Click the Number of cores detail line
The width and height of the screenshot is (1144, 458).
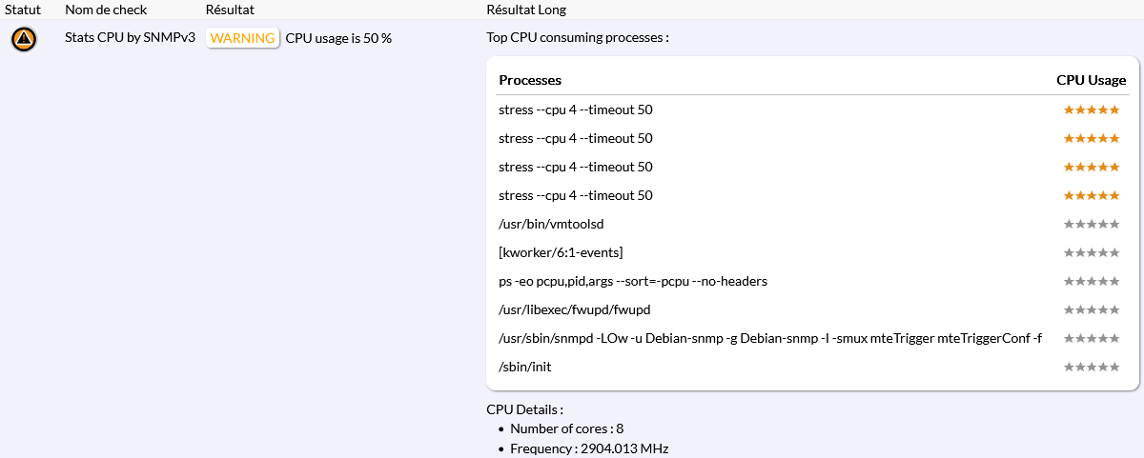(566, 429)
